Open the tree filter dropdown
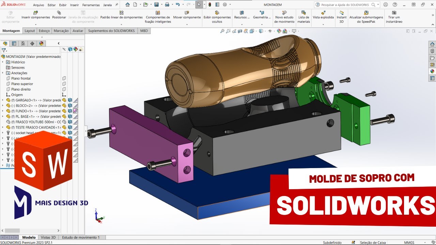 tap(4, 50)
